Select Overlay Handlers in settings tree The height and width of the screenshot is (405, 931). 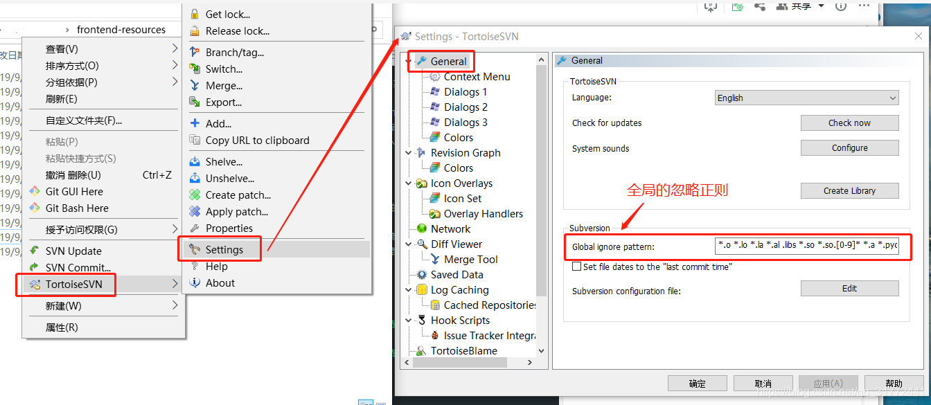(x=484, y=214)
